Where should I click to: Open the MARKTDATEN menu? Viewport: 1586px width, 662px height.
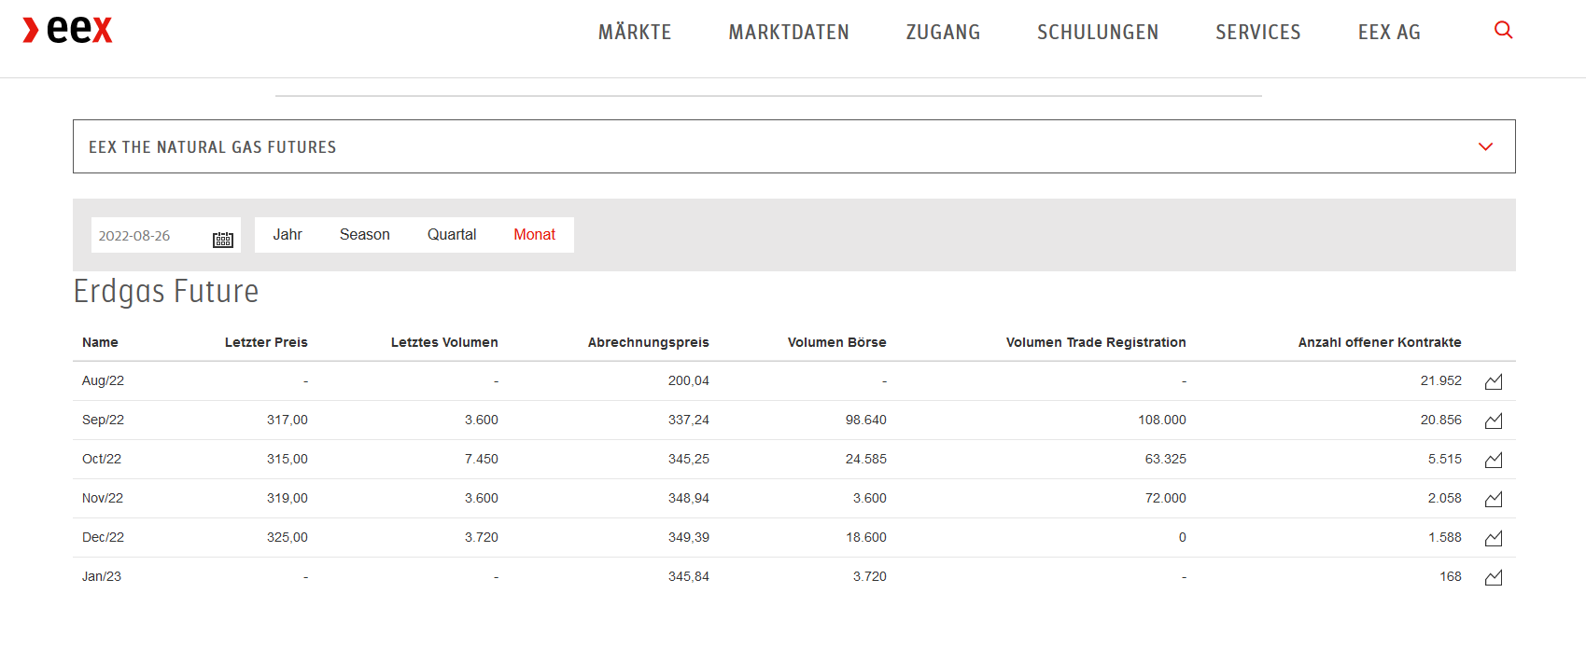(x=789, y=33)
